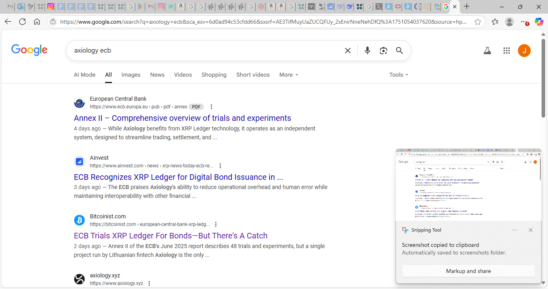Click the AInvest site favicon
The width and height of the screenshot is (548, 289).
coord(79,162)
